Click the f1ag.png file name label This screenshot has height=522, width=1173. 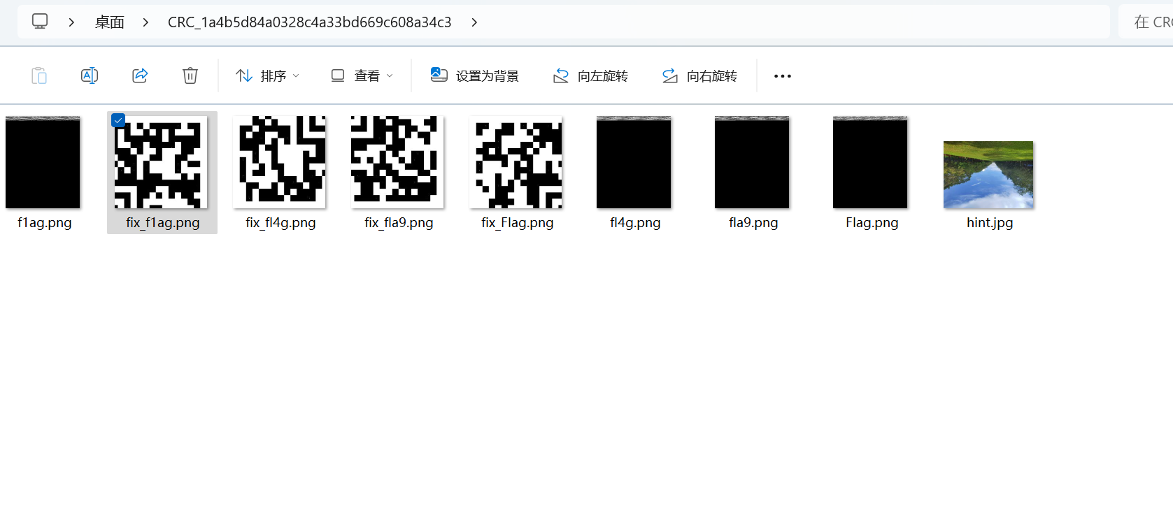(45, 223)
